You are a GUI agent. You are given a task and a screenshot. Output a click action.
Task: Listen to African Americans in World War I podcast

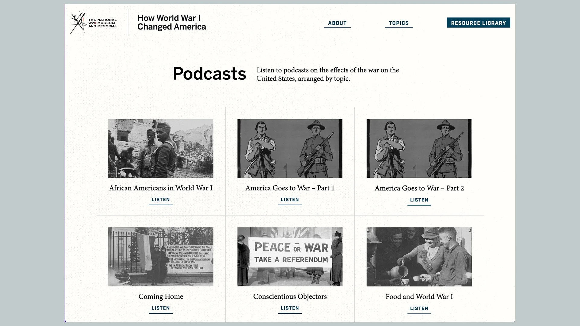pyautogui.click(x=161, y=200)
